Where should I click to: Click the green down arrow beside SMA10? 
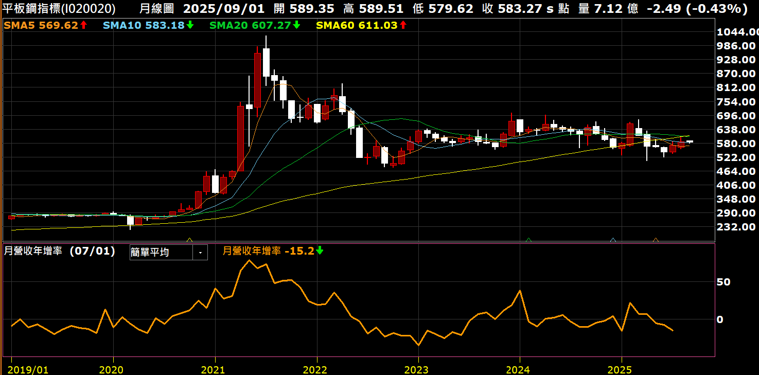(190, 25)
